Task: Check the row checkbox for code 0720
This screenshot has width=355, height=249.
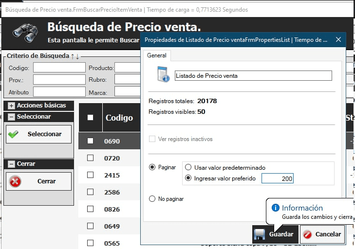Action: click(90, 158)
